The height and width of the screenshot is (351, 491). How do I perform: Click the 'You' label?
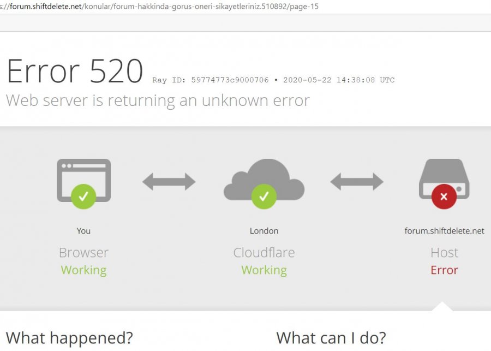coord(83,231)
